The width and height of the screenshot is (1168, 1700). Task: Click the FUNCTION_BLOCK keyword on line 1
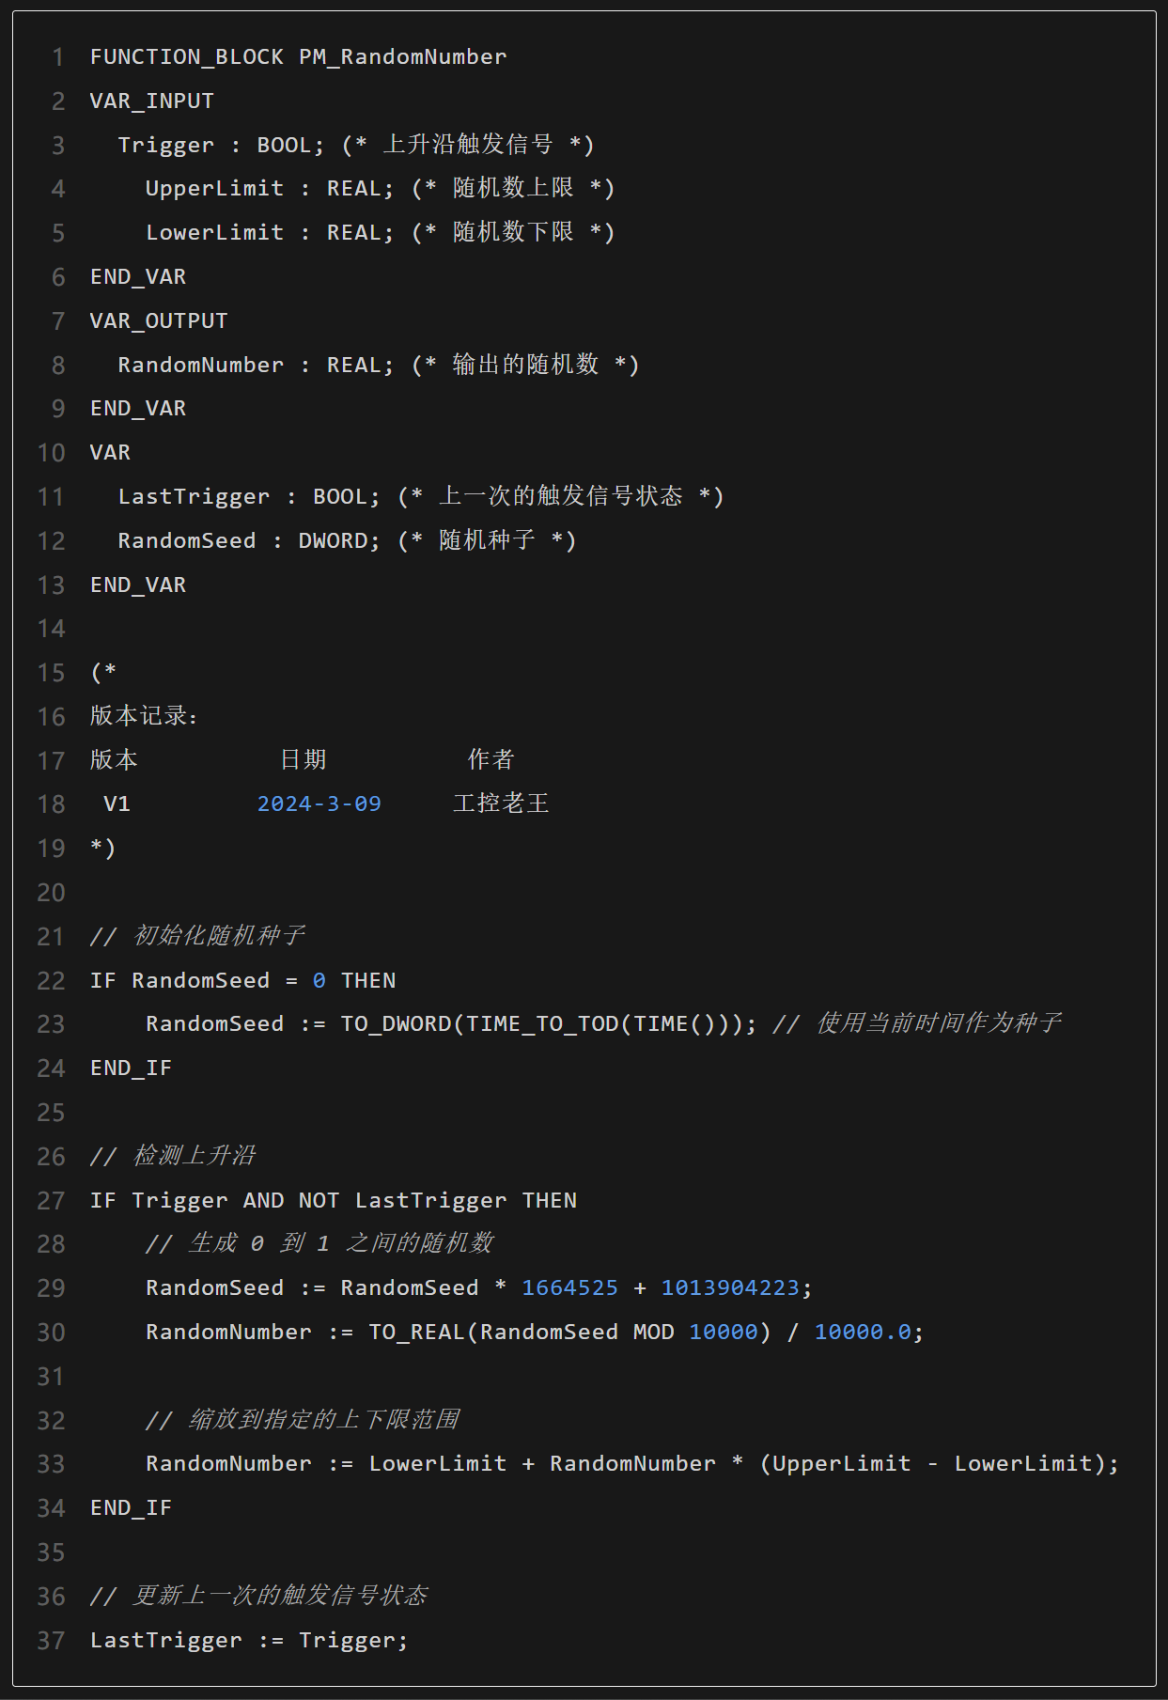pyautogui.click(x=187, y=57)
